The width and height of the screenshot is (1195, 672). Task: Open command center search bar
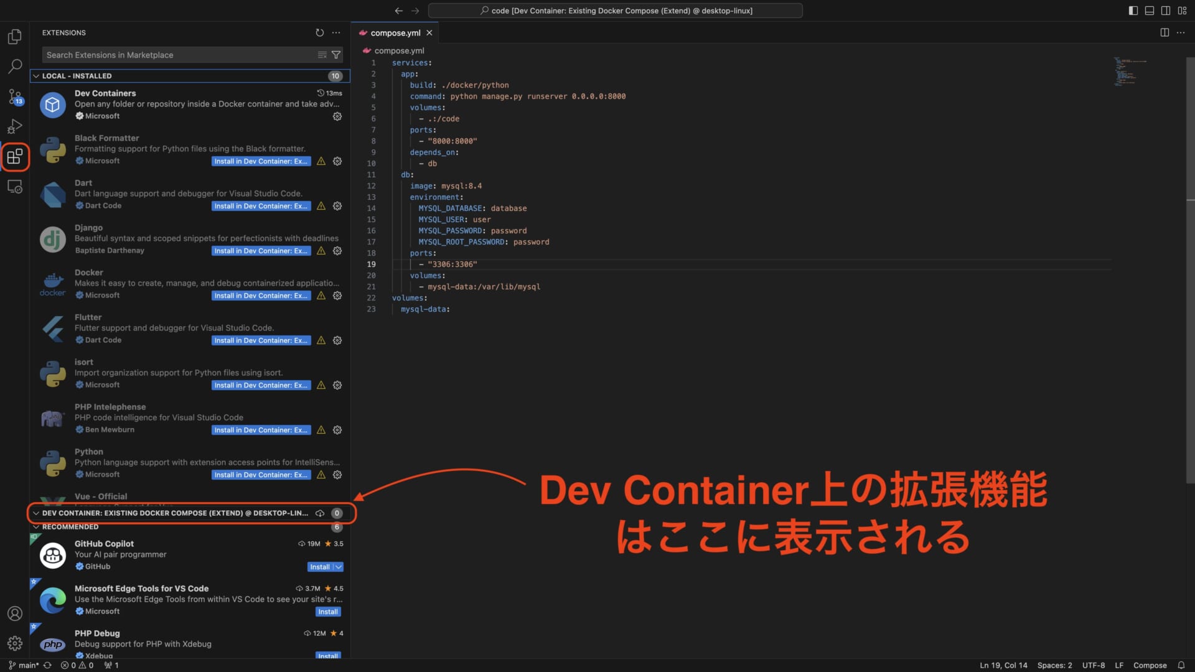click(616, 11)
